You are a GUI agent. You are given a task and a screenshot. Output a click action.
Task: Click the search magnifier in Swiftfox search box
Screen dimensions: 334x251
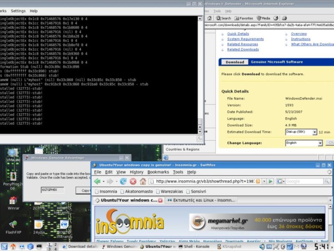[x=326, y=182]
